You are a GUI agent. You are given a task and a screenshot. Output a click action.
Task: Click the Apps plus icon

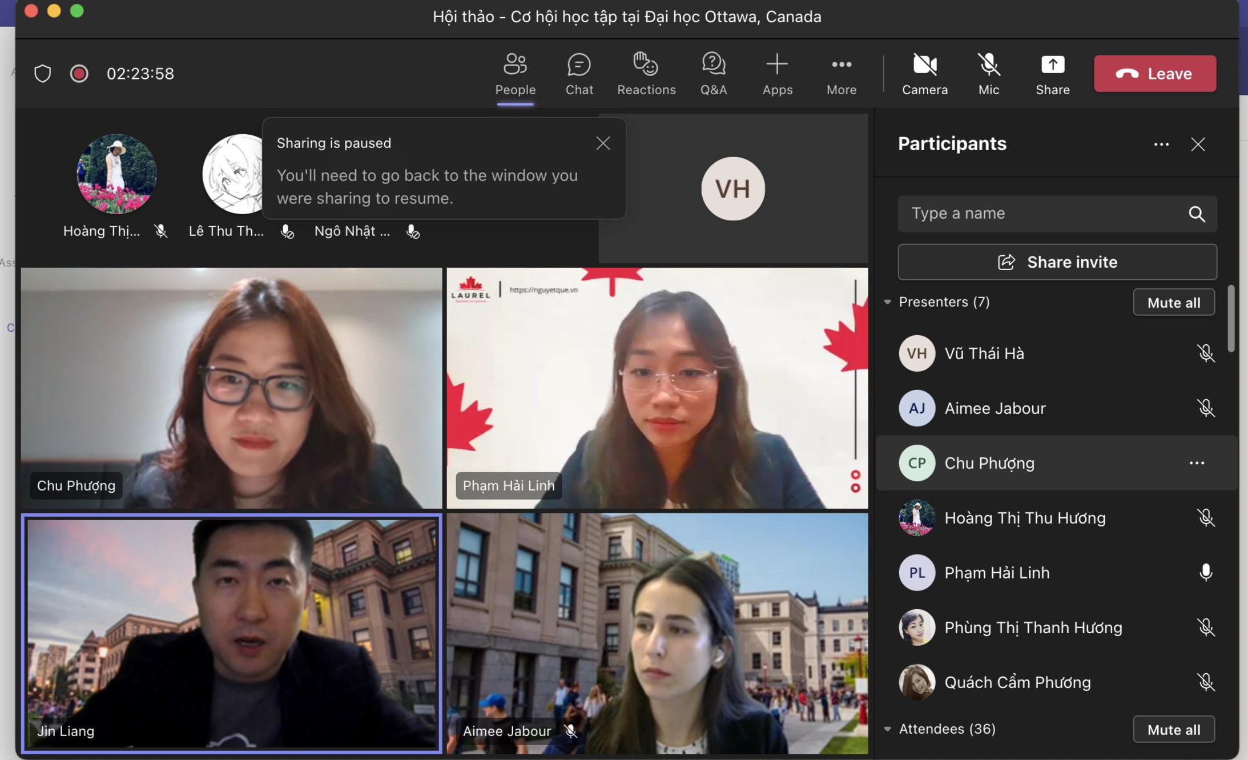point(777,65)
